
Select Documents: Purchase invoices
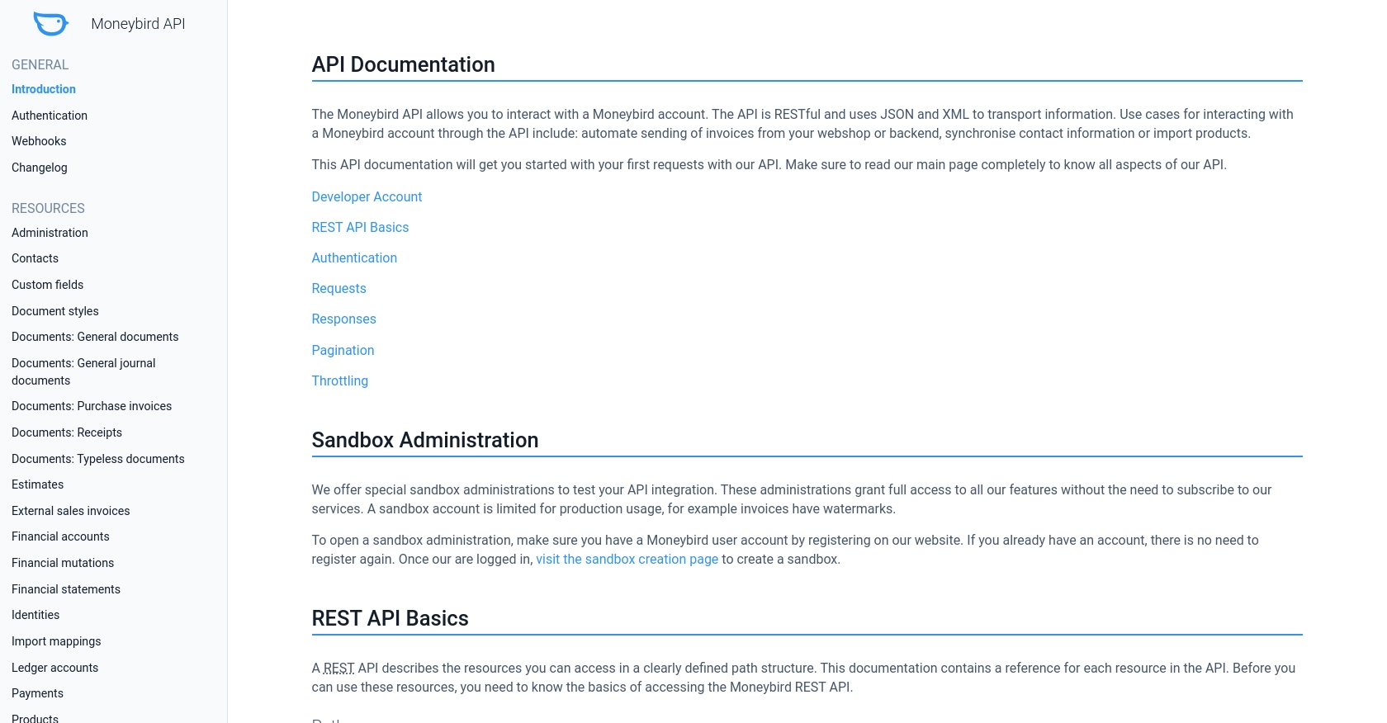[92, 406]
